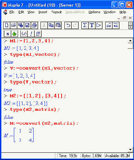Toggle the x standard math button

point(8,34)
